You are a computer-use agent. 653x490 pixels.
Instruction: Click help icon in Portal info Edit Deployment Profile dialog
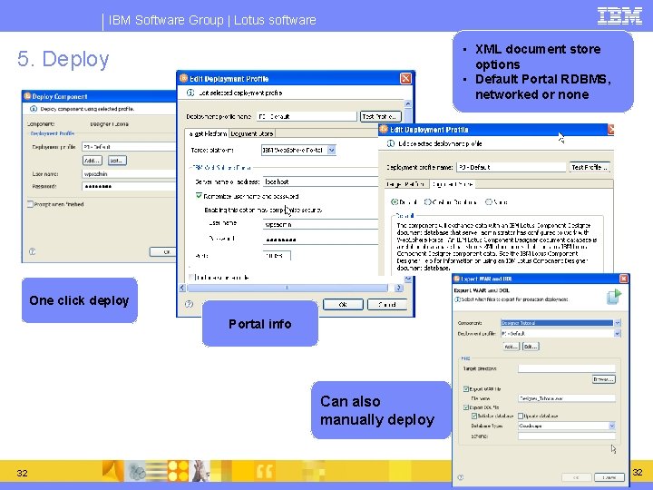189,304
